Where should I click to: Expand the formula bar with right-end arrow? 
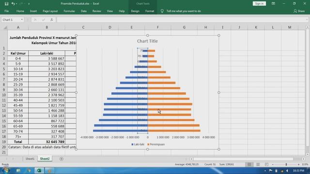pos(307,20)
